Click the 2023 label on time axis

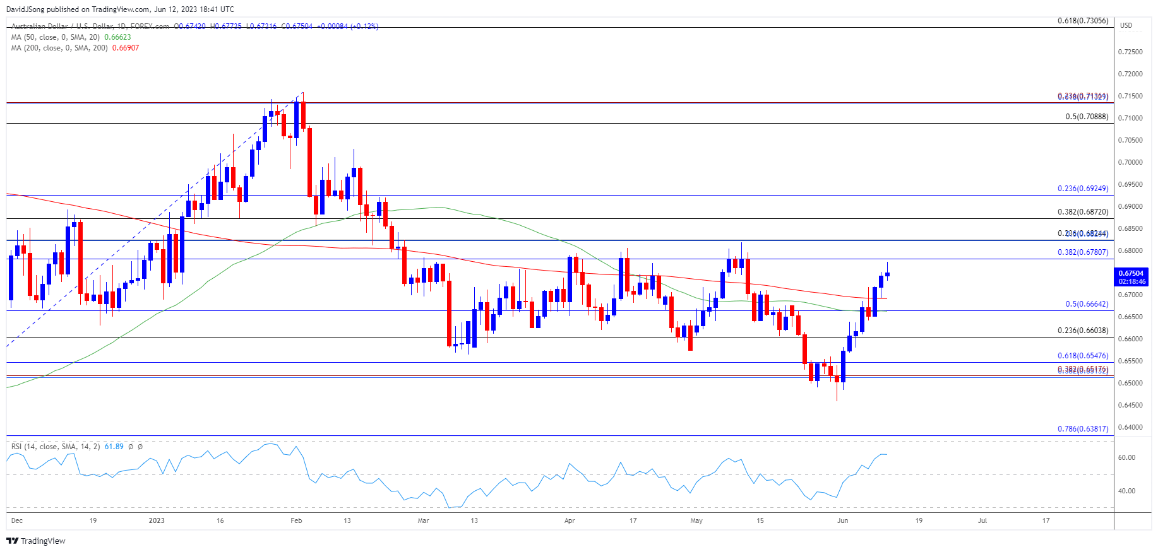tap(157, 520)
